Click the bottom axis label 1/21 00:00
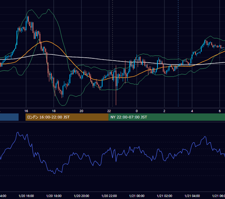 (137, 196)
